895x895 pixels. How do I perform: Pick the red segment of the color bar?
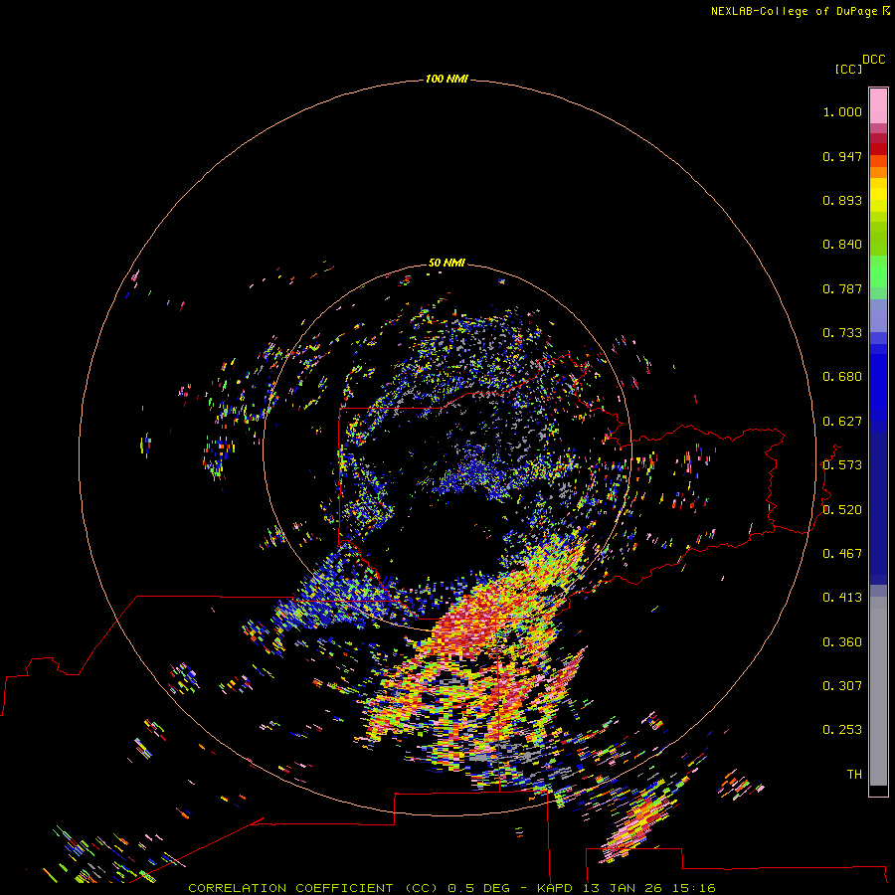pyautogui.click(x=878, y=149)
